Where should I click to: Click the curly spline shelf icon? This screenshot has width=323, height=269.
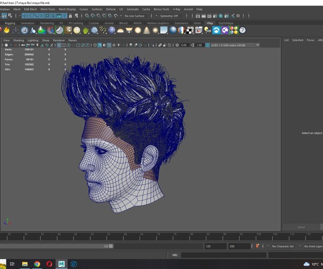(x=103, y=30)
